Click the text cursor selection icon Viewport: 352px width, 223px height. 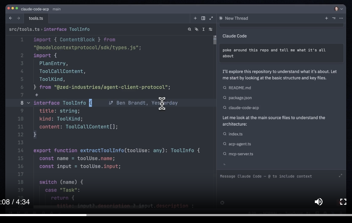203,29
